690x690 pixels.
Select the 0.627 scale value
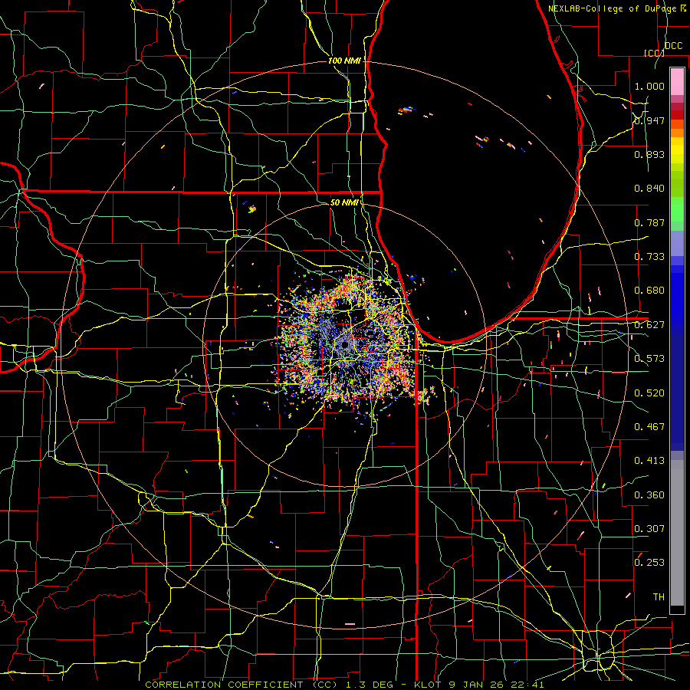coord(649,325)
